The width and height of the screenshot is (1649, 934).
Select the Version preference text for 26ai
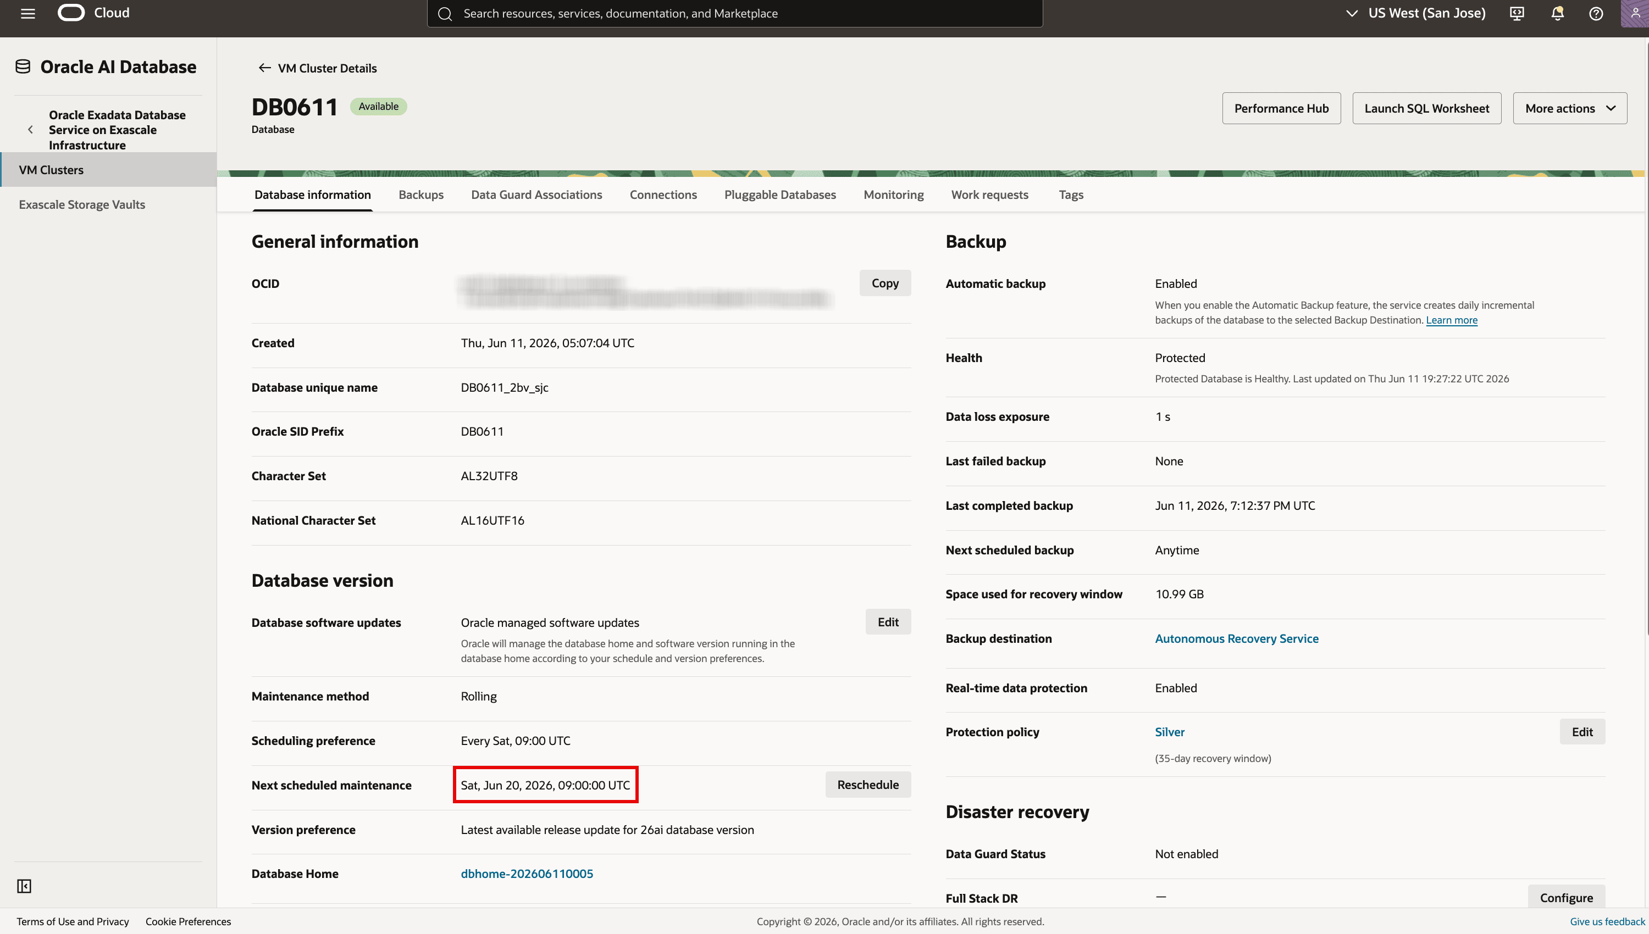pos(607,830)
